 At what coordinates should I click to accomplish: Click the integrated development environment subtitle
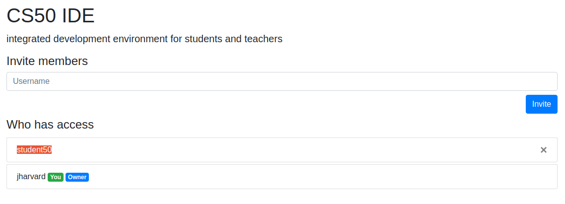[144, 39]
